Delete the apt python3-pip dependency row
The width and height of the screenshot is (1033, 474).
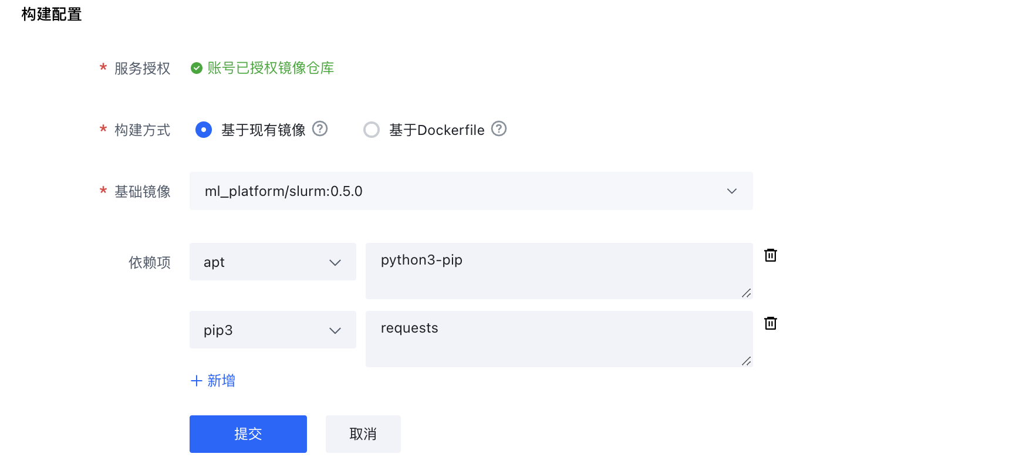(771, 255)
